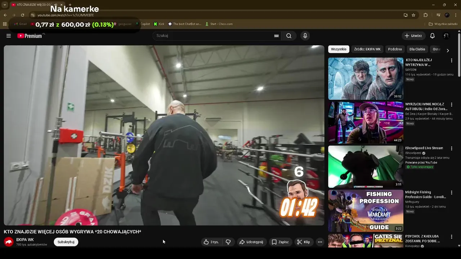This screenshot has height=259, width=461.
Task: Open the Wszystkie zakładki bookmarks folder
Action: tap(443, 24)
